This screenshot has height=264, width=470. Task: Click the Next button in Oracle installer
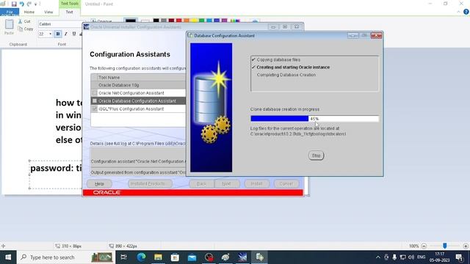(227, 184)
